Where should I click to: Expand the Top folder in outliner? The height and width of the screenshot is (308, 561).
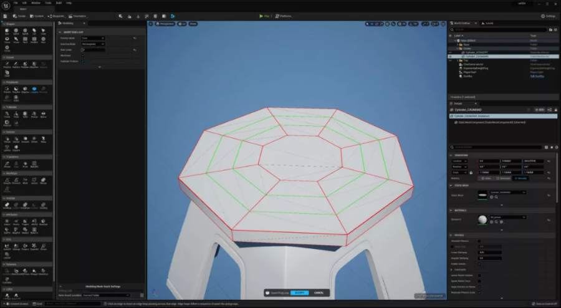458,60
